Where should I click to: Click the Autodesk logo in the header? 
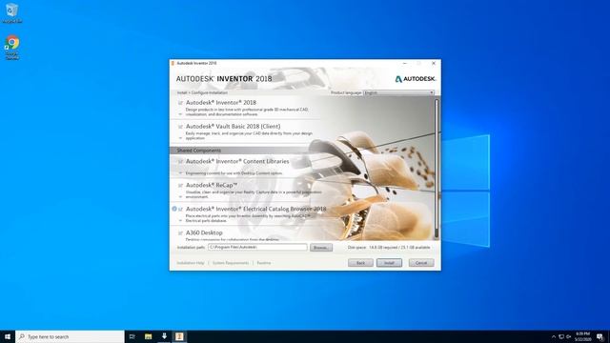click(416, 79)
